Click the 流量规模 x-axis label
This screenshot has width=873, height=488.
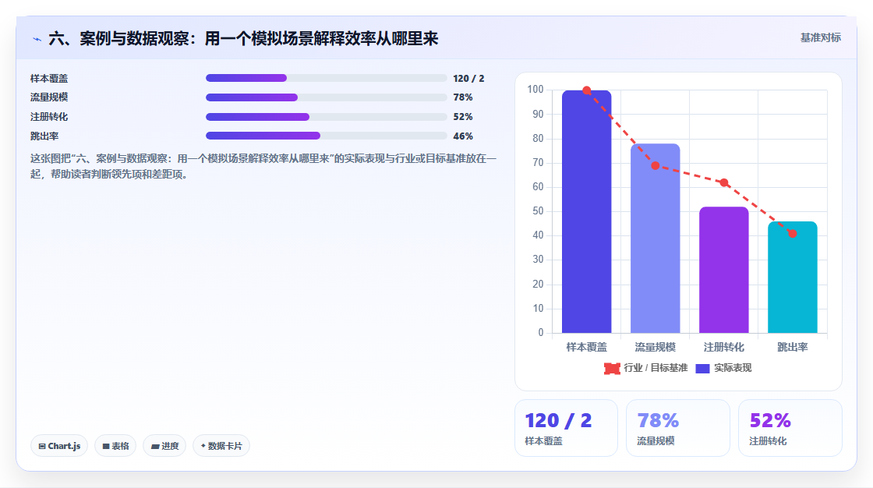[x=656, y=347]
